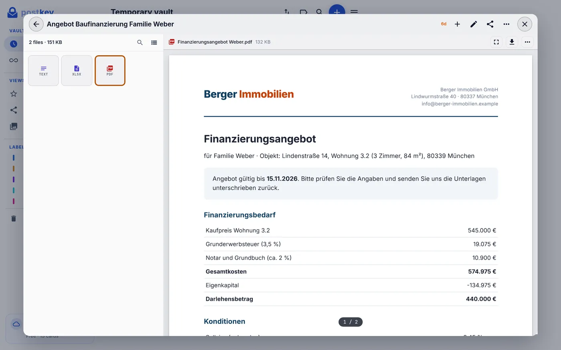Image resolution: width=561 pixels, height=350 pixels.
Task: Share the Angebot Baufinanzierung card
Action: coord(490,24)
